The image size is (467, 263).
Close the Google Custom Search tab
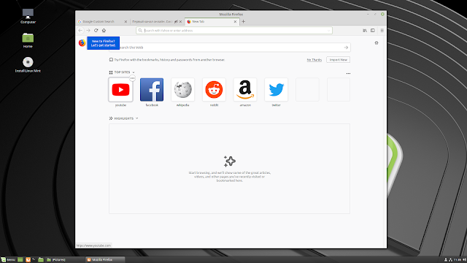126,21
